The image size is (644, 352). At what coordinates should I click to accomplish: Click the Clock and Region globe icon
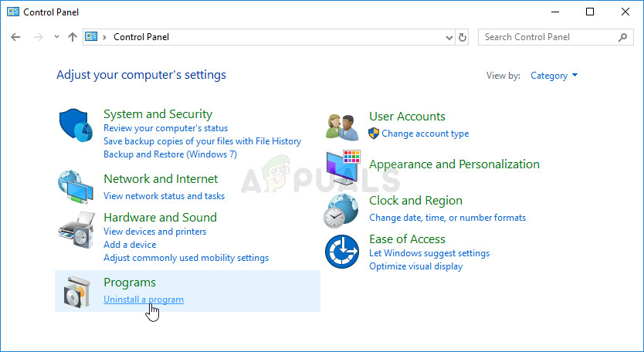pos(343,209)
